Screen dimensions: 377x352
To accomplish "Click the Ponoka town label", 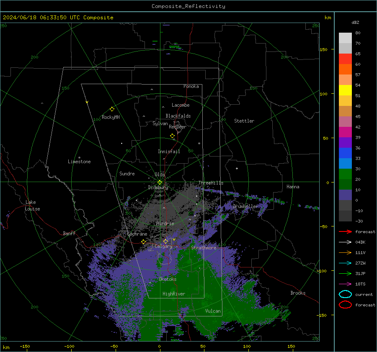I will (191, 86).
